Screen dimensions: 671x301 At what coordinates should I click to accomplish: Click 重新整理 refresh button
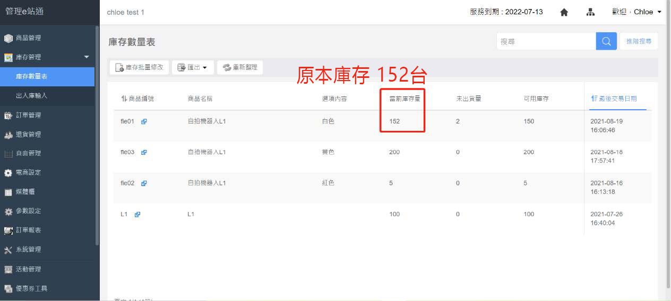240,67
